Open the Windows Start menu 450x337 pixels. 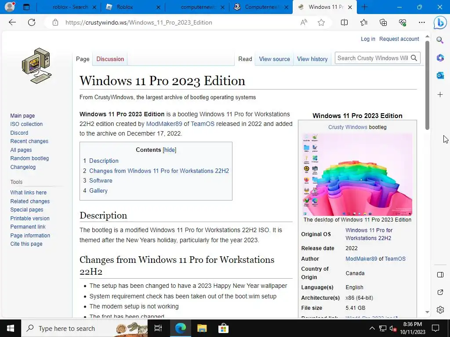pyautogui.click(x=11, y=328)
